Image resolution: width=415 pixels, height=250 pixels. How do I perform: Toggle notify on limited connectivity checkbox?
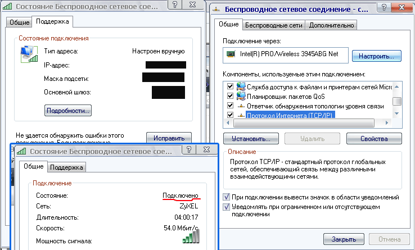point(226,207)
